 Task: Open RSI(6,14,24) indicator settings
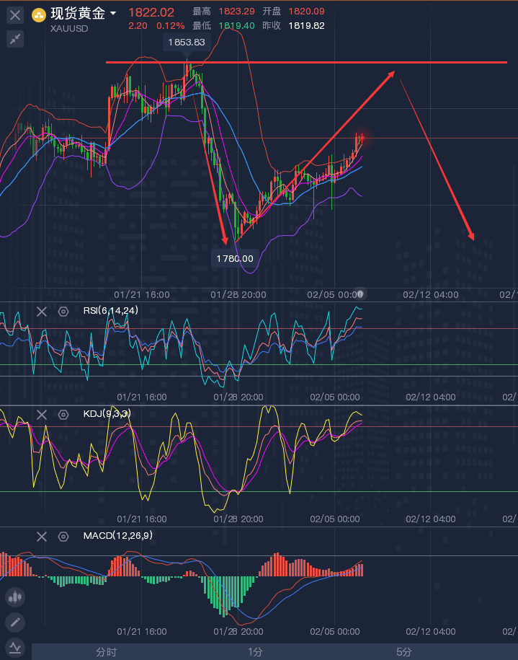[x=63, y=311]
